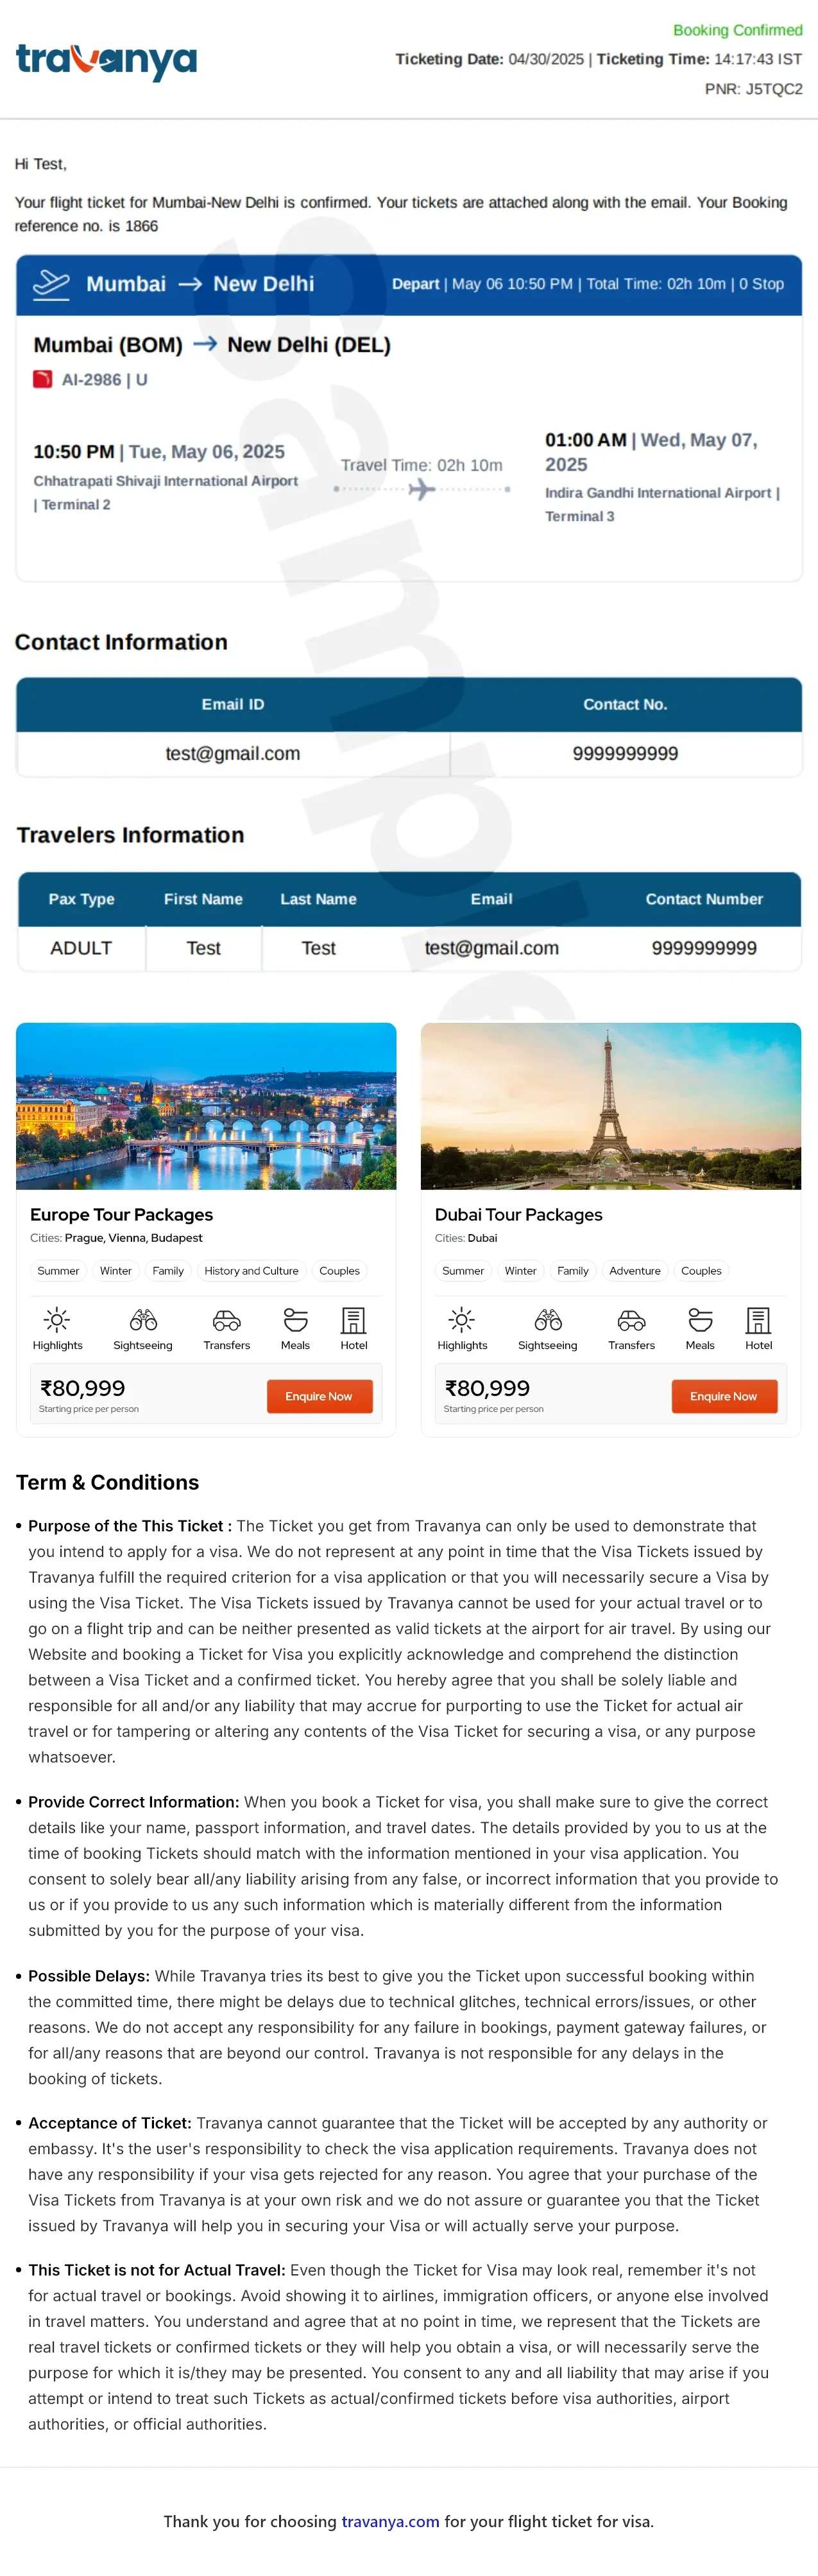The height and width of the screenshot is (2576, 818).
Task: Click Sightseeing binoculars icon in Europe package
Action: coord(143,1319)
